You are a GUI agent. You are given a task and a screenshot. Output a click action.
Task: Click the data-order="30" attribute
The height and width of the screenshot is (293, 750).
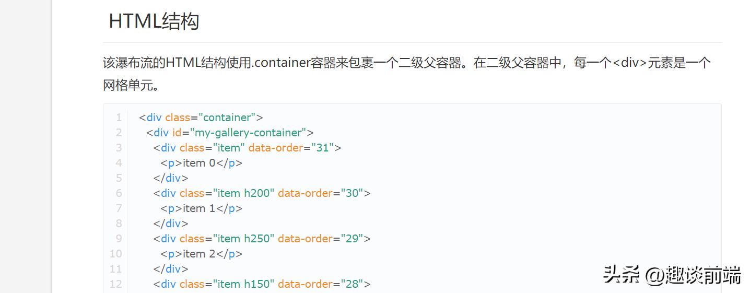click(321, 193)
